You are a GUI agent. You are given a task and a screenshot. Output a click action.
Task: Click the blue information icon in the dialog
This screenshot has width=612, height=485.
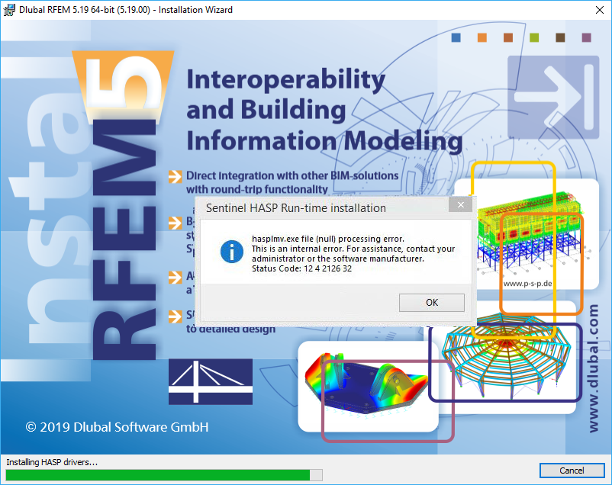point(232,252)
